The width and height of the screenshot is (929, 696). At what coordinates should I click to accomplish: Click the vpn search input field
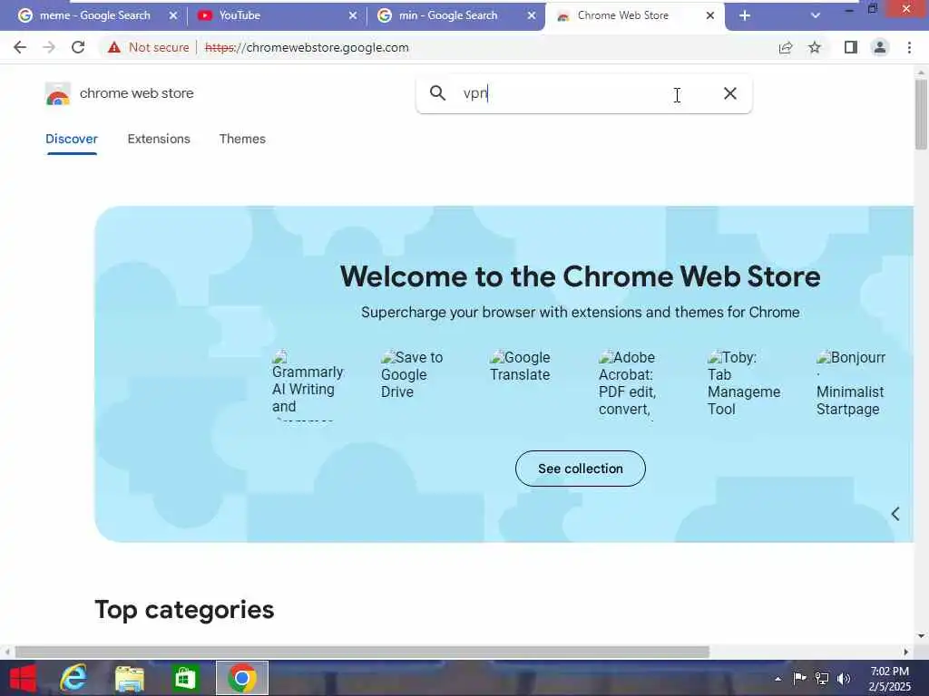[x=583, y=93]
